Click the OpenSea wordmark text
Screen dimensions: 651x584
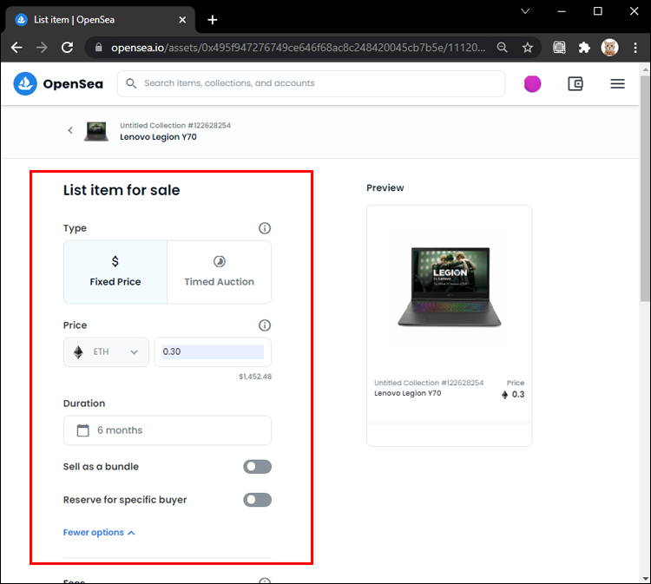pos(73,84)
